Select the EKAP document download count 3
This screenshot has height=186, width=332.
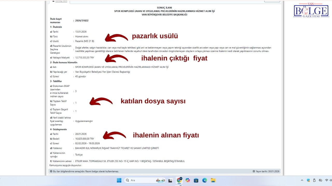pyautogui.click(x=76, y=91)
